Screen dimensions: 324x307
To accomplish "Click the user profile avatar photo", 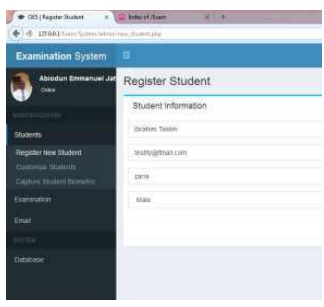I will pyautogui.click(x=22, y=86).
